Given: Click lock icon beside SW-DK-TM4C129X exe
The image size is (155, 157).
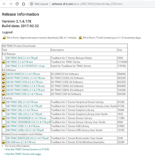Looking at the screenshot, I should 4,94.
